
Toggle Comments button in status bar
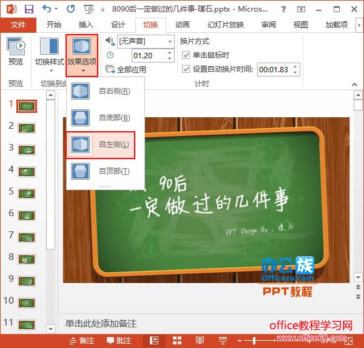pyautogui.click(x=119, y=341)
